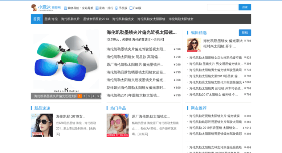This screenshot has width=282, height=153.
Task: Open 海伦凯勒店太阳镜女 ¥1088 item
Action: (x=216, y=82)
